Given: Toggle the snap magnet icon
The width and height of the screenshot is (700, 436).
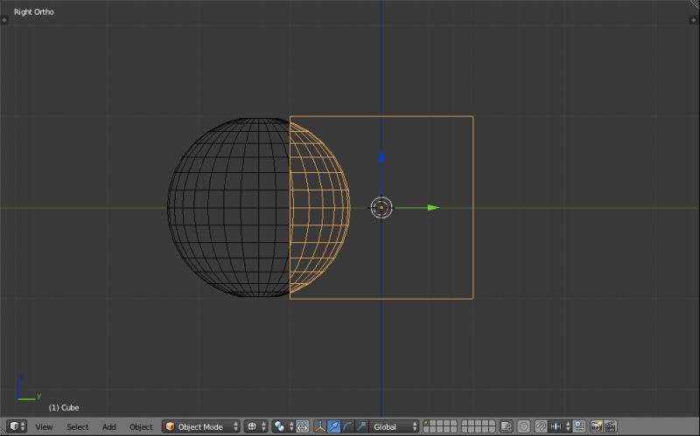Looking at the screenshot, I should click(x=541, y=426).
